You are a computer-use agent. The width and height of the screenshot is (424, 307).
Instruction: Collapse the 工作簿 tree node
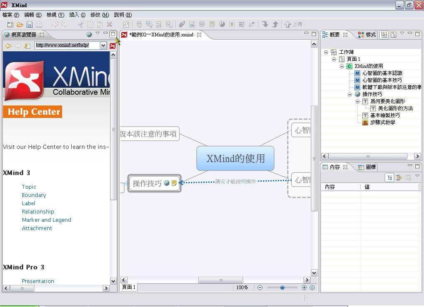click(326, 52)
